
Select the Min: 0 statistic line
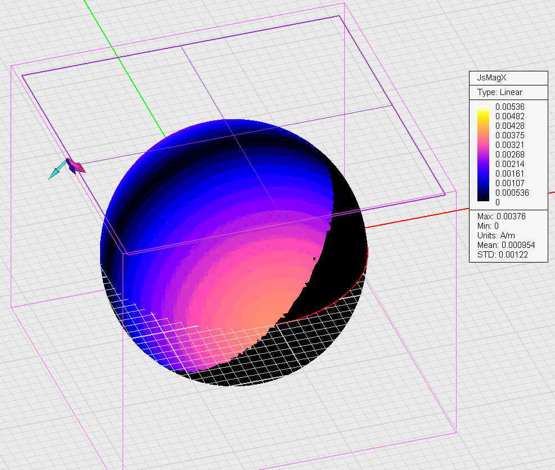[488, 226]
